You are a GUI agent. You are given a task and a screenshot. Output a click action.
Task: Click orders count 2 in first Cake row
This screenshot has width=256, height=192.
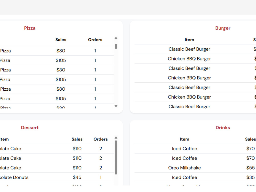(x=101, y=148)
